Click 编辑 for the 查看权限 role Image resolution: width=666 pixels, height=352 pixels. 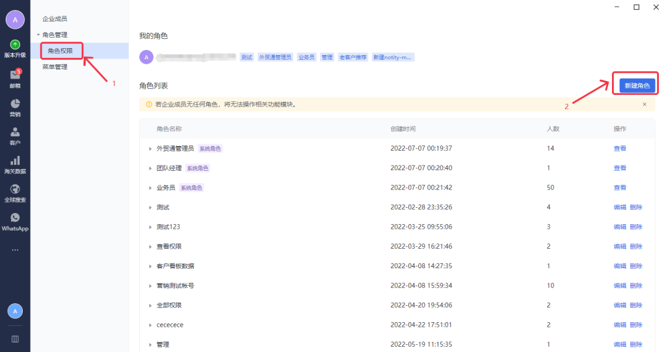pyautogui.click(x=620, y=247)
